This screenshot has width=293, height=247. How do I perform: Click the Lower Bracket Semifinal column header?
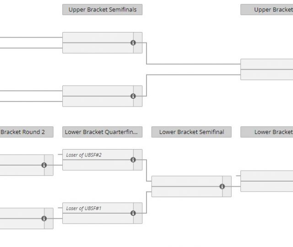point(191,132)
